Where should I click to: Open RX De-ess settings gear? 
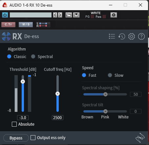pos(132,36)
